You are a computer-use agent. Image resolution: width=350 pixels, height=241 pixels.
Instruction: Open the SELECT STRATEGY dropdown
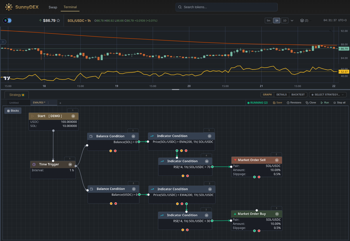tap(328, 95)
